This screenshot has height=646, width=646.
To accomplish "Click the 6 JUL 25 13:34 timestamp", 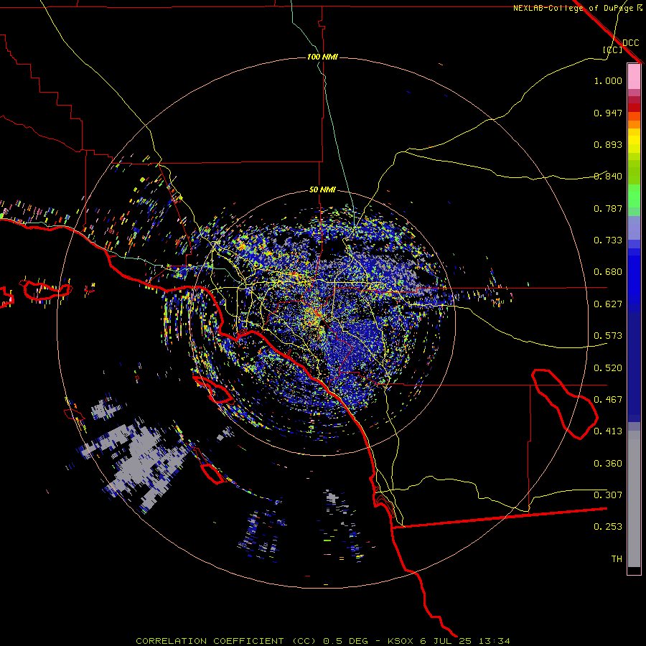I will point(465,641).
